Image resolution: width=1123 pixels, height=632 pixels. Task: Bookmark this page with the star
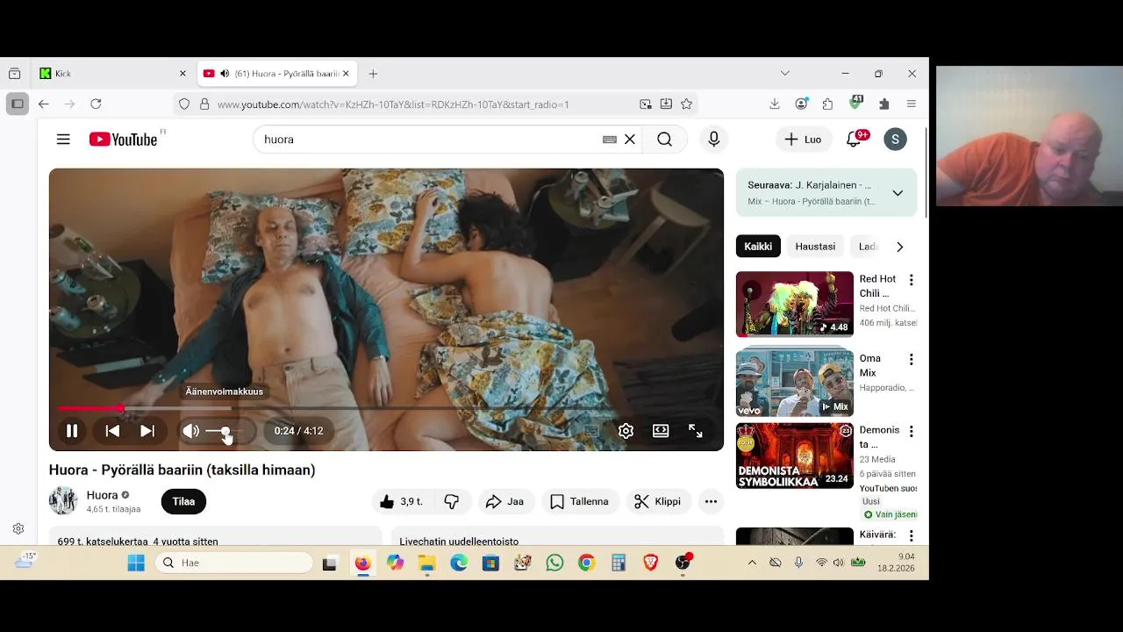coord(686,104)
